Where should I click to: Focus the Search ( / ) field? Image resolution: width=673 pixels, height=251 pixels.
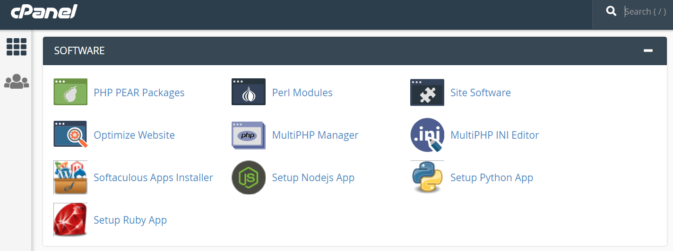(646, 12)
